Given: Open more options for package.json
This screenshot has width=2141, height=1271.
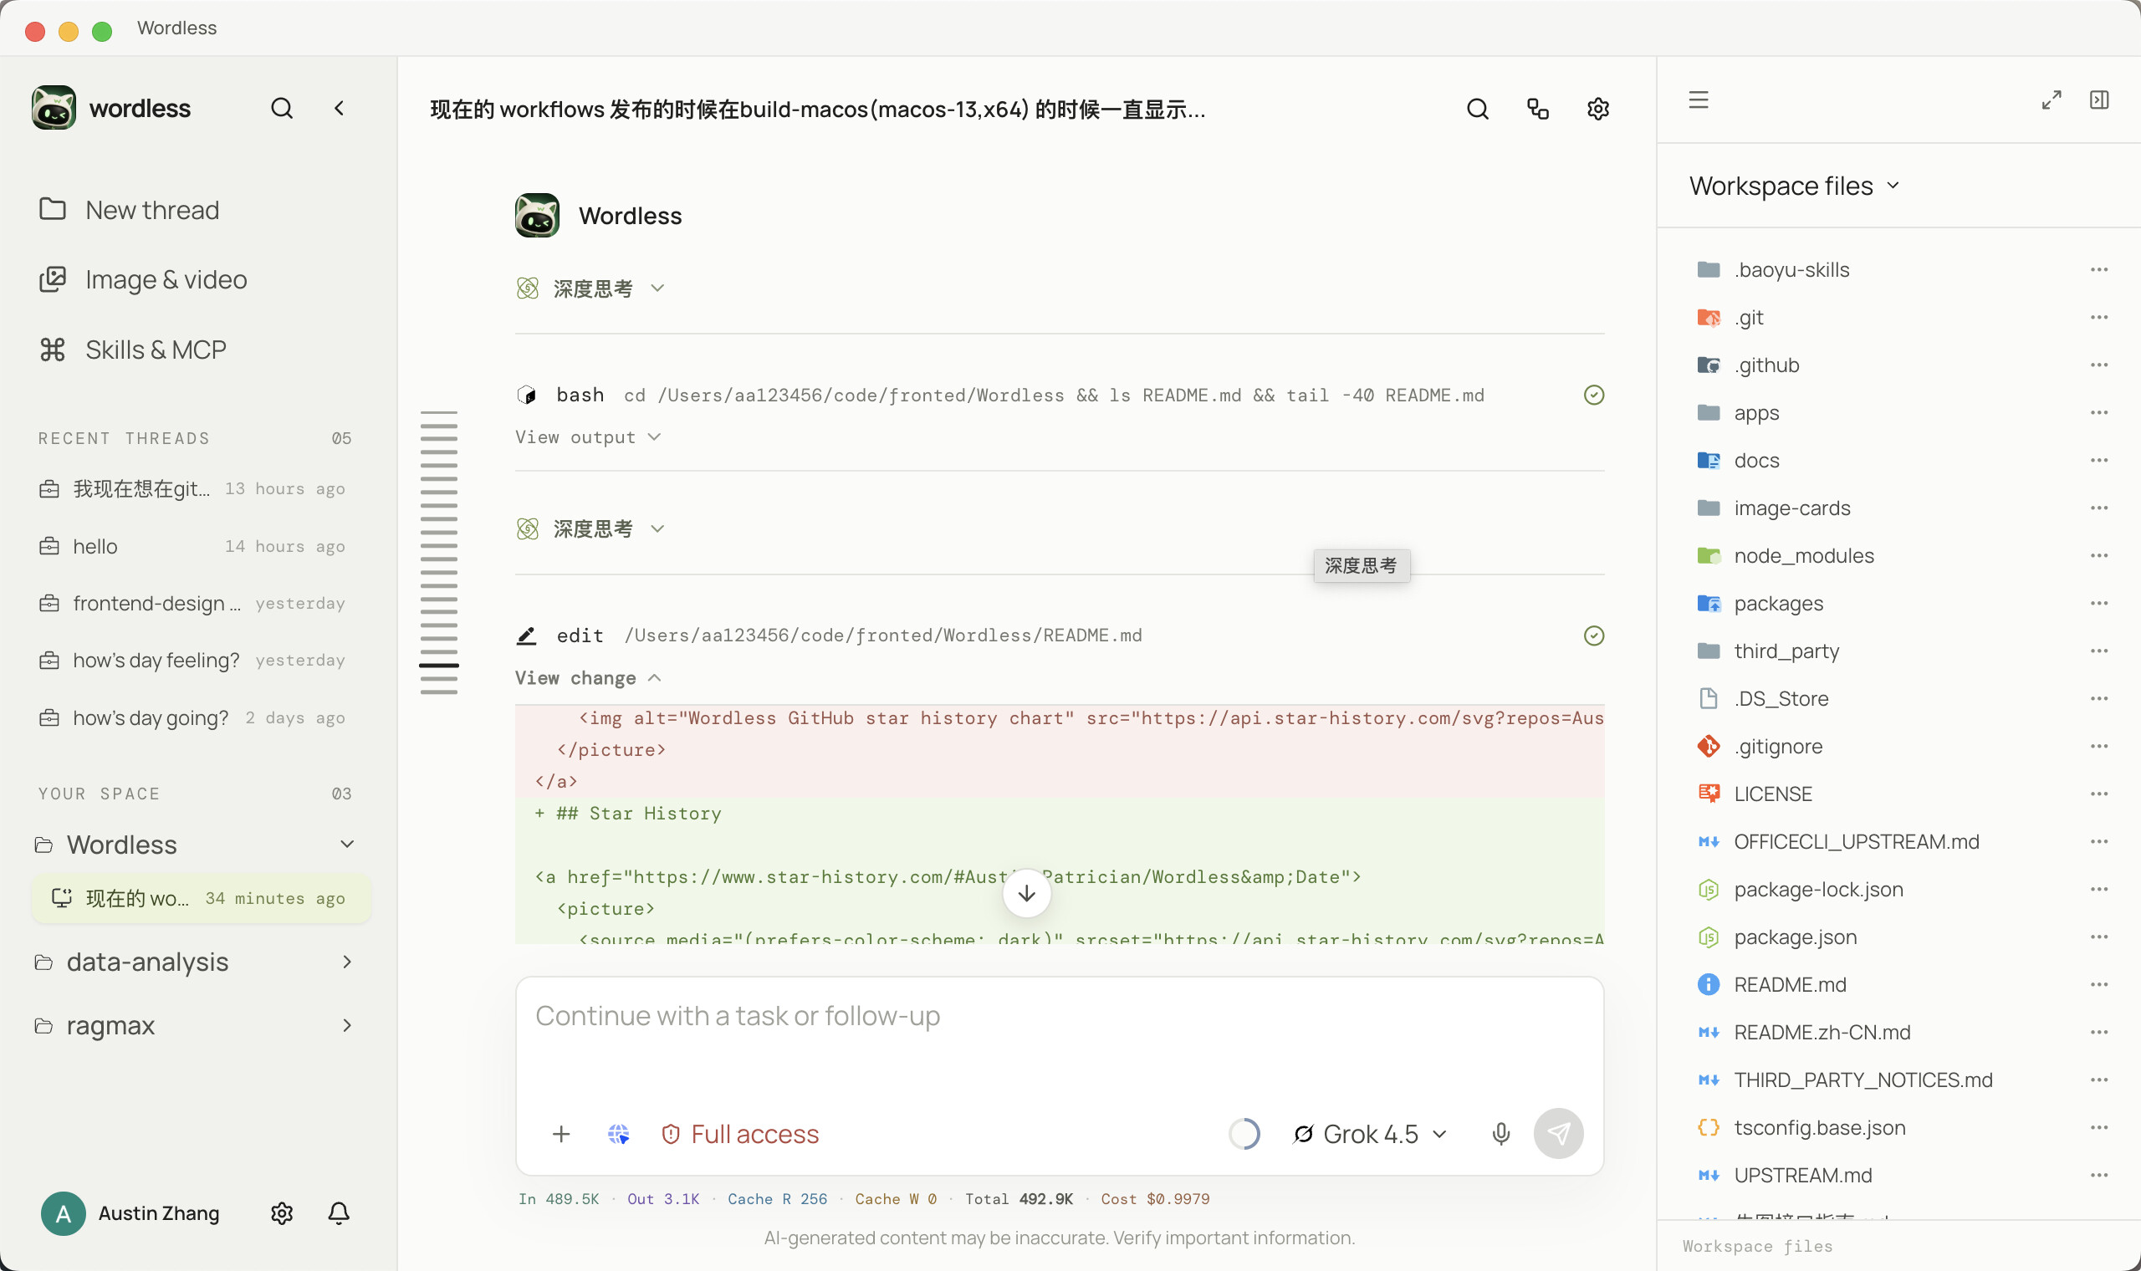Looking at the screenshot, I should tap(2099, 937).
